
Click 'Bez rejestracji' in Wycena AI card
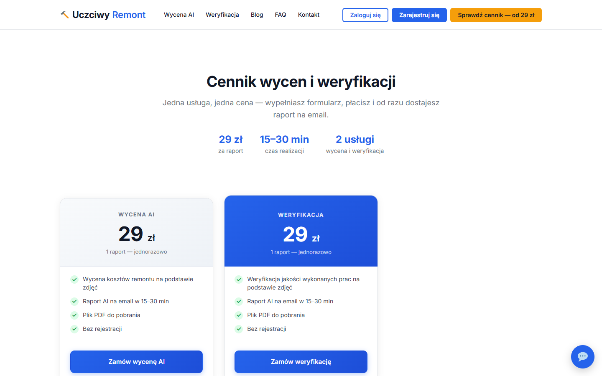coord(102,329)
